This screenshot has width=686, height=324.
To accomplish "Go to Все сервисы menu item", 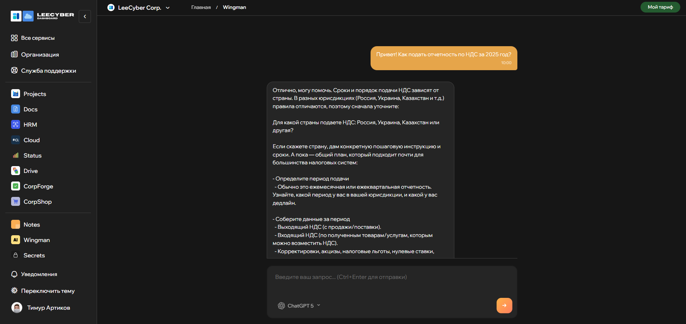I will tap(38, 38).
